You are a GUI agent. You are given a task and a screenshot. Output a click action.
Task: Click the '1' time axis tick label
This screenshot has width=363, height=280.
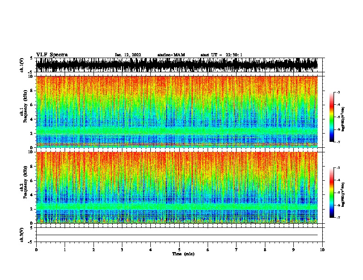(65, 250)
